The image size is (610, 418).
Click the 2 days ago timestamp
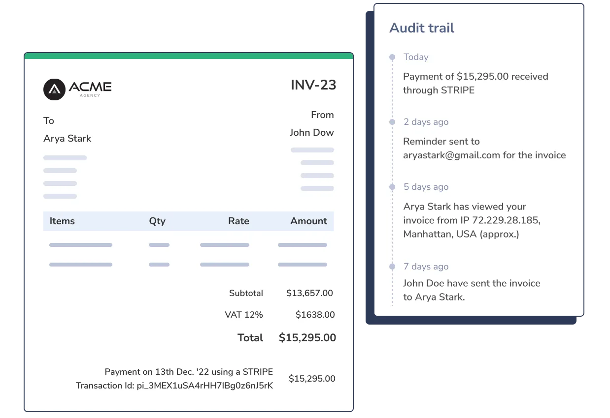point(426,122)
